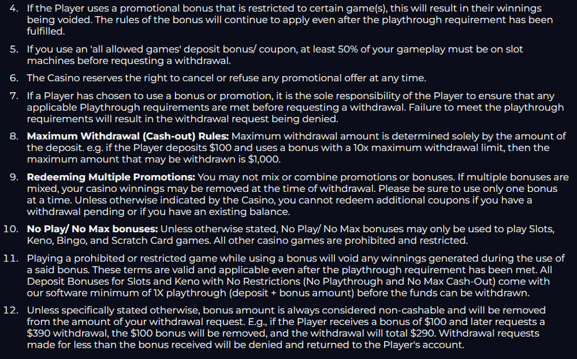This screenshot has width=577, height=359.
Task: Click list number 8 marker
Action: [15, 136]
